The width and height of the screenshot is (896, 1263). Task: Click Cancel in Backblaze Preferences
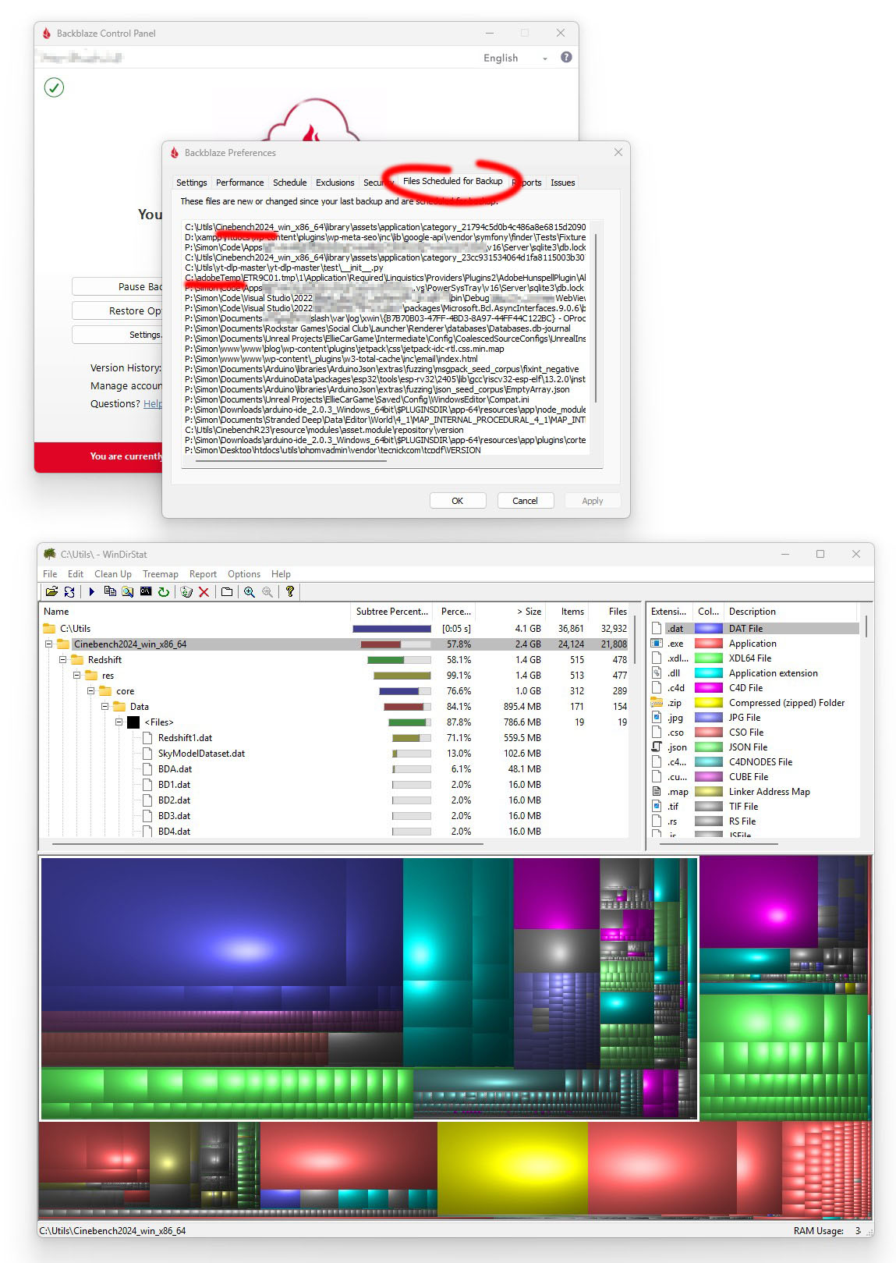525,501
